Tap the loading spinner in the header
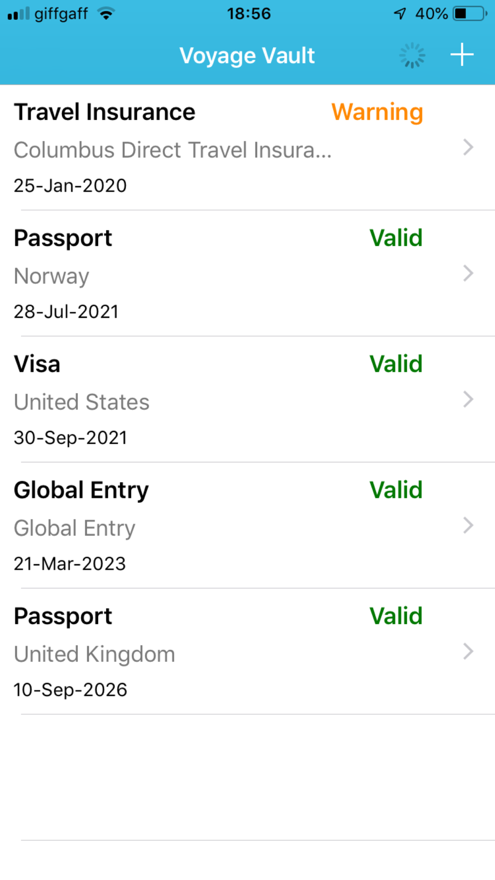The width and height of the screenshot is (495, 880). [x=412, y=55]
